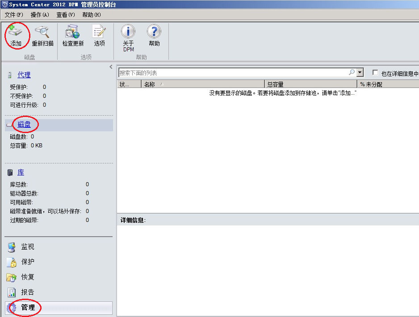Click the 关于 DPM info icon
The width and height of the screenshot is (419, 317).
128,32
